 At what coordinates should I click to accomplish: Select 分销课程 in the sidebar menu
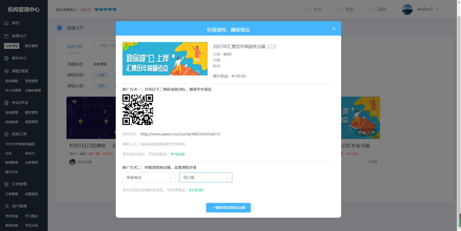[12, 46]
